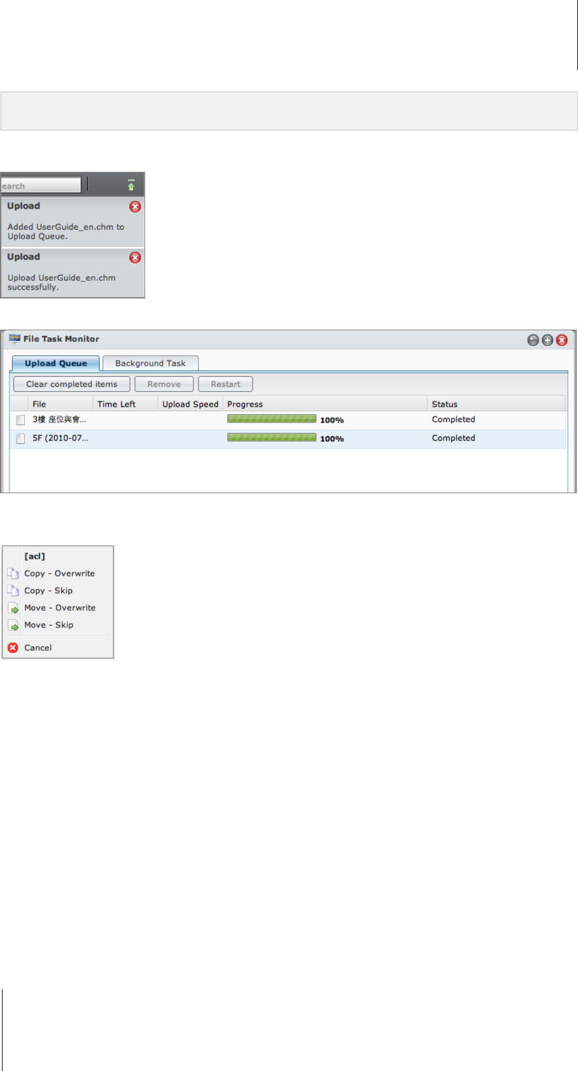Image resolution: width=578 pixels, height=1071 pixels.
Task: Dismiss the 'Upload successfully' notification
Action: tap(135, 258)
